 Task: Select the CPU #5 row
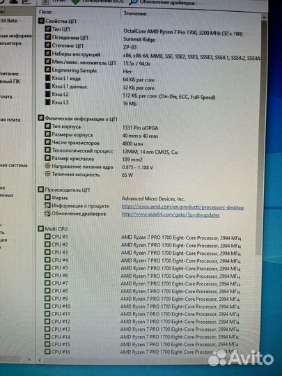143,268
